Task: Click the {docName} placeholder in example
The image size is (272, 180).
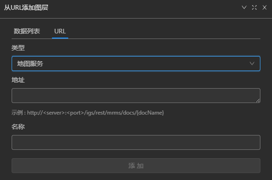Action: point(150,113)
